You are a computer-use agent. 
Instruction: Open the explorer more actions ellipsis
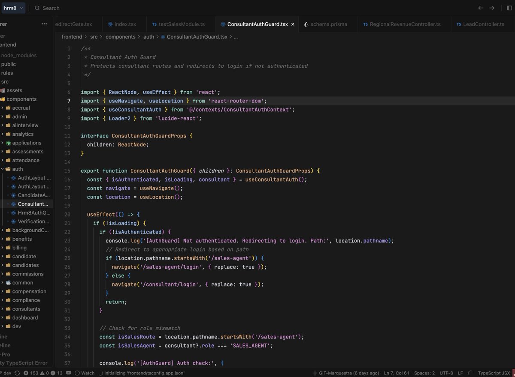[x=44, y=24]
